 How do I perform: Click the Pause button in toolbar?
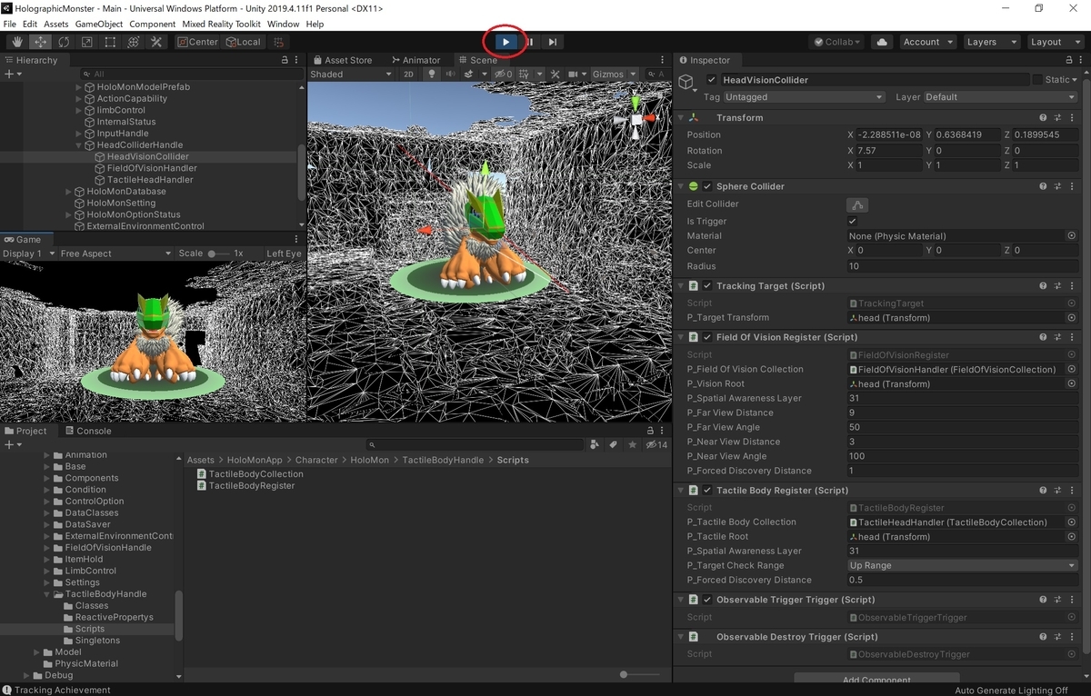529,42
